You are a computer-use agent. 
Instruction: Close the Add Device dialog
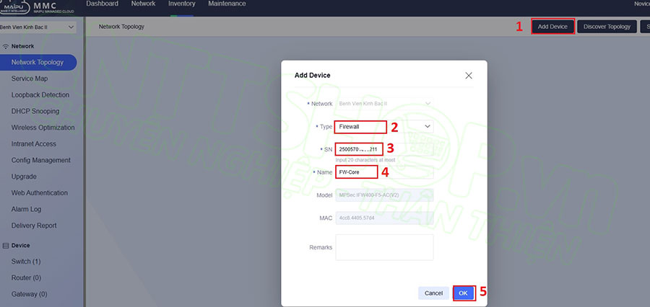pyautogui.click(x=469, y=76)
